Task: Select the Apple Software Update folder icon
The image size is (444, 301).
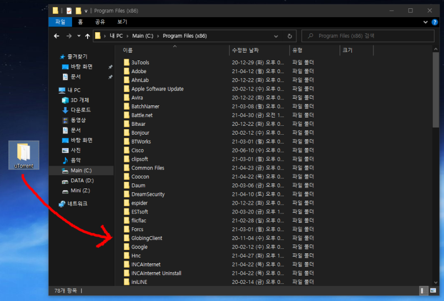Action: coord(127,89)
